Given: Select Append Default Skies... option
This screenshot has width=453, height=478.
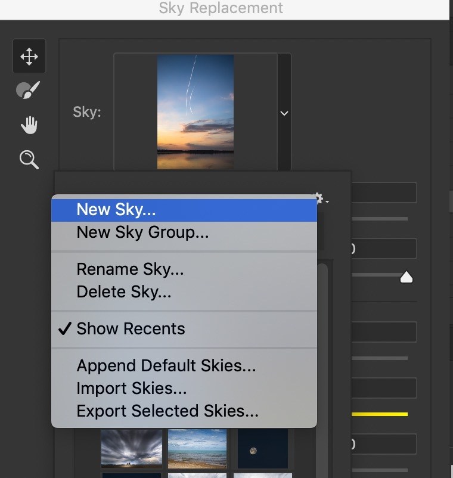Looking at the screenshot, I should tap(166, 365).
